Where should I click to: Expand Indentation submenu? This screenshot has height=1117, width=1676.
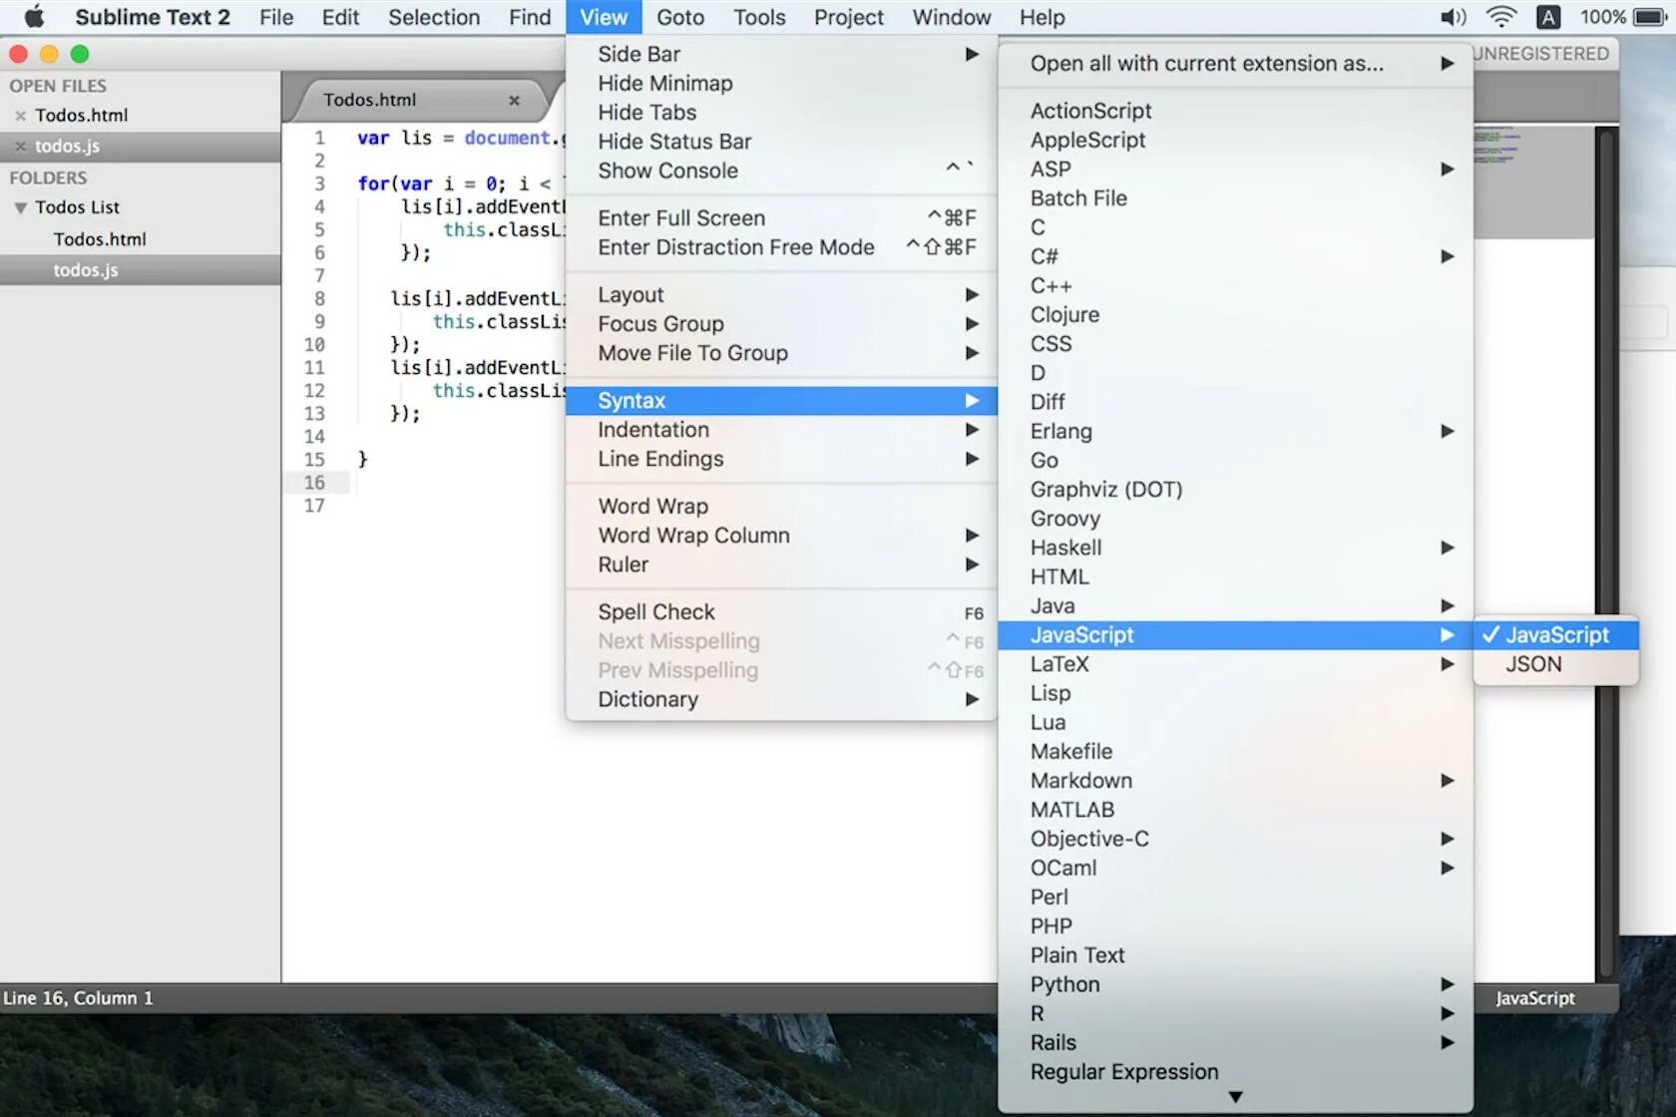coord(781,430)
